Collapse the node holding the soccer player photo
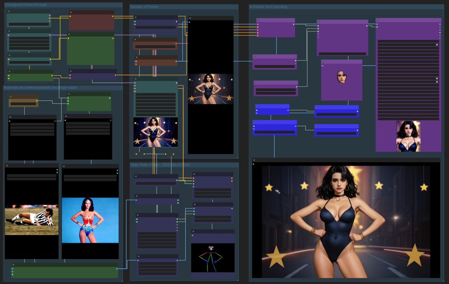 coord(7,166)
